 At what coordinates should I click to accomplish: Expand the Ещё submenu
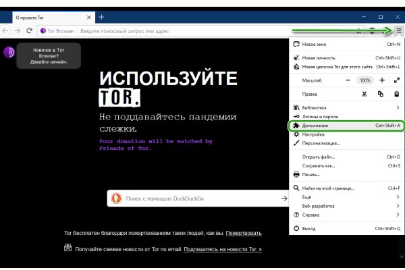[x=346, y=196]
